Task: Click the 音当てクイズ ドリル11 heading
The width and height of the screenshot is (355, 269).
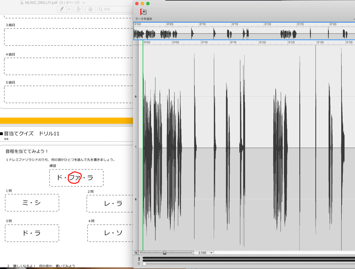Action: pyautogui.click(x=32, y=134)
